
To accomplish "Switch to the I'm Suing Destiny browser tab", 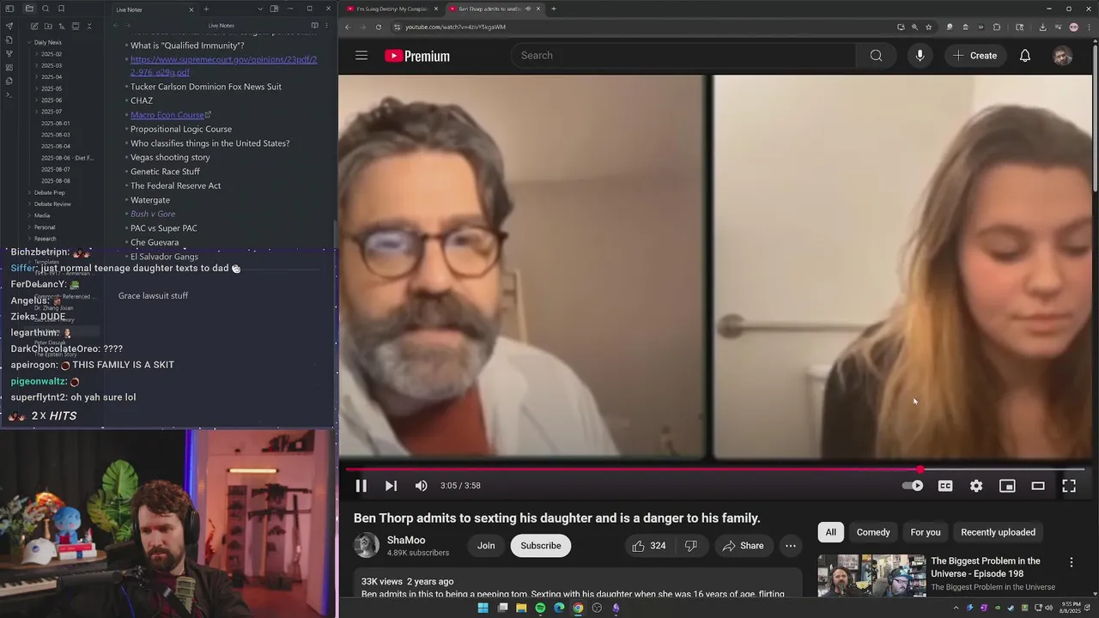I will pos(391,9).
